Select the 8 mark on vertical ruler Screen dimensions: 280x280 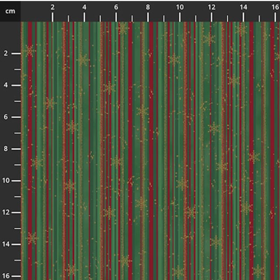(6, 148)
